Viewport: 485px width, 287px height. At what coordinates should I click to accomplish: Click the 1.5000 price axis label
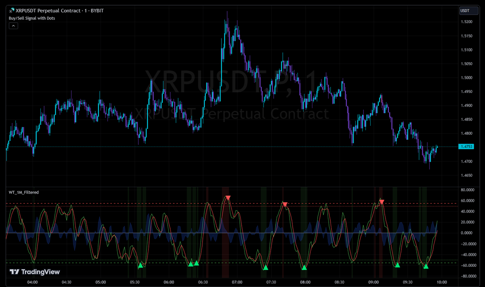click(466, 78)
